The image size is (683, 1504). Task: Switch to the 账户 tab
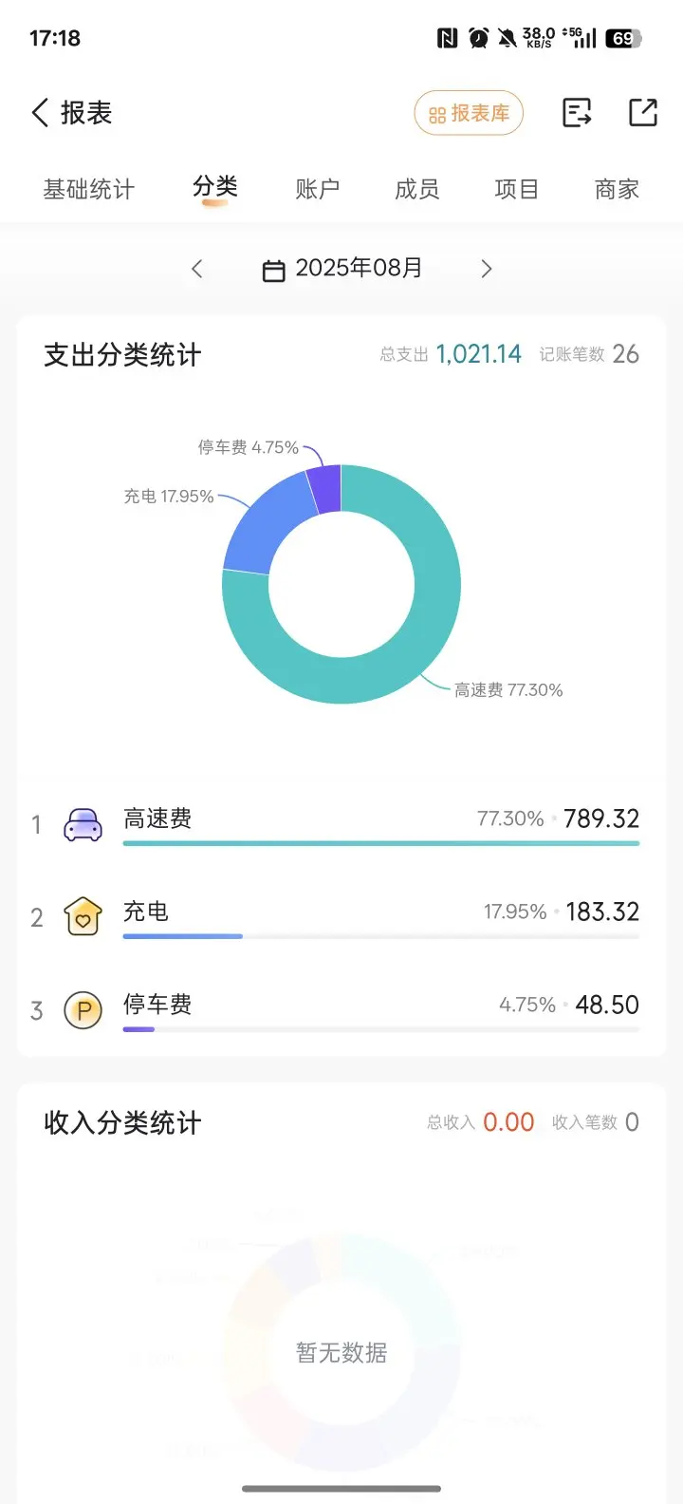pyautogui.click(x=317, y=189)
